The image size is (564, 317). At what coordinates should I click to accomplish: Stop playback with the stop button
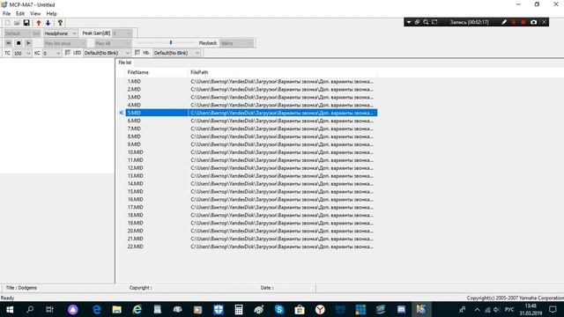click(x=19, y=43)
